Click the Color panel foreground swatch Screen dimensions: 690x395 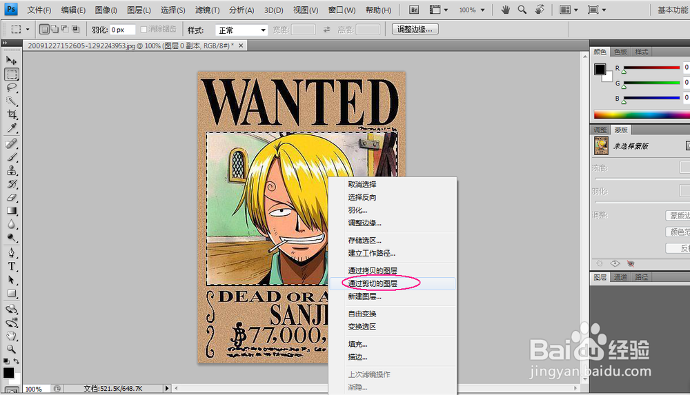pyautogui.click(x=600, y=69)
